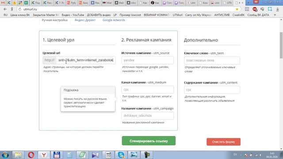Open the Visual Studio icon in taskbar
This screenshot has height=159, width=283.
[x=96, y=155]
